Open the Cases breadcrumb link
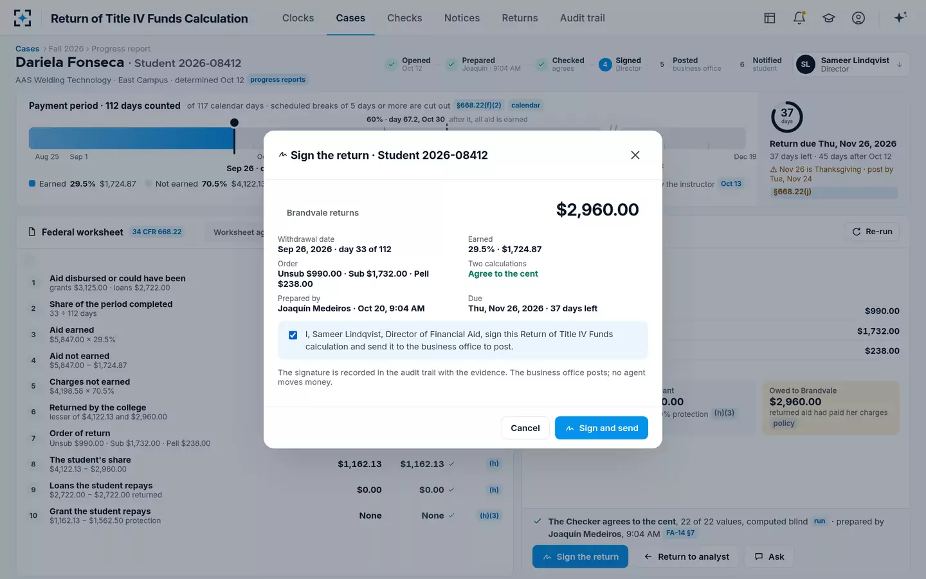 click(28, 49)
